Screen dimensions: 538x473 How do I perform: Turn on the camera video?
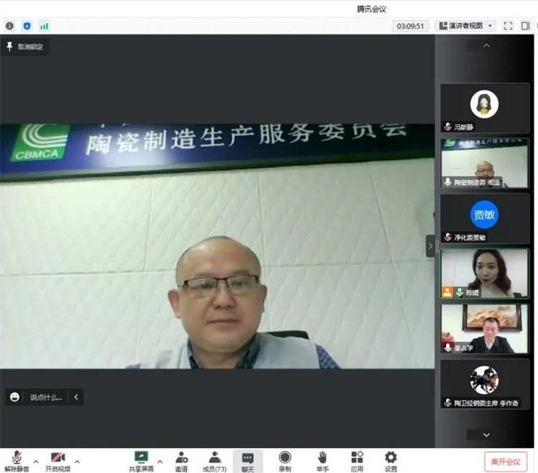coord(57,462)
